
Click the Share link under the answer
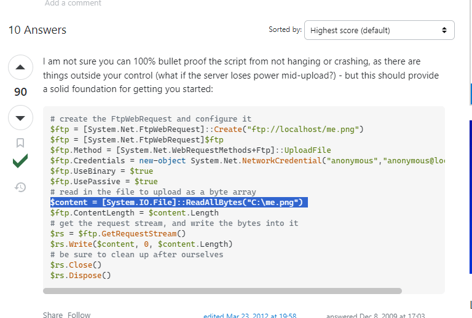click(x=53, y=315)
